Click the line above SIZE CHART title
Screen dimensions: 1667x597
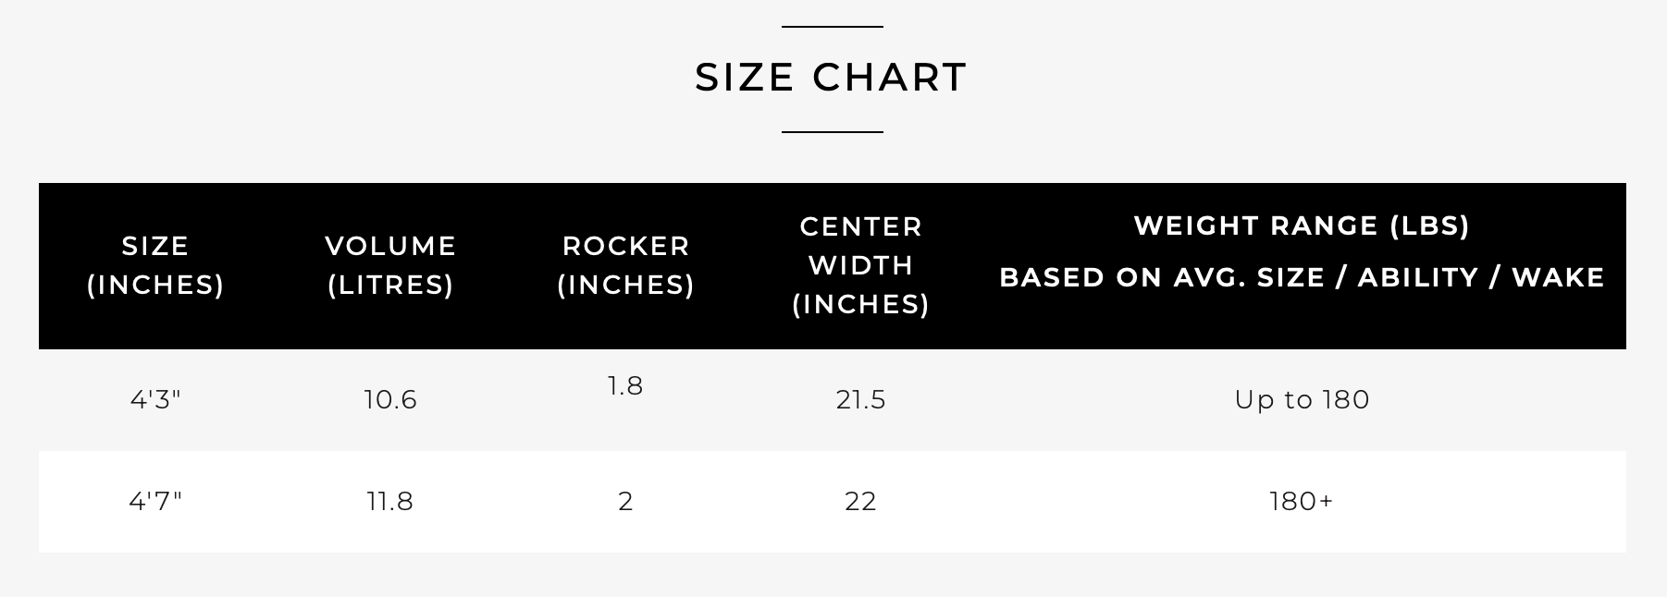(x=833, y=27)
